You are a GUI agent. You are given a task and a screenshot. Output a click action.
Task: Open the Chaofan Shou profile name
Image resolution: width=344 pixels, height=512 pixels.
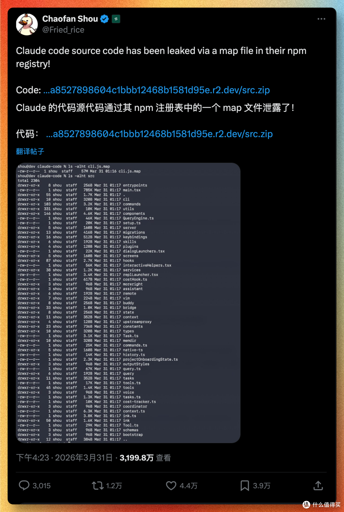(x=70, y=19)
